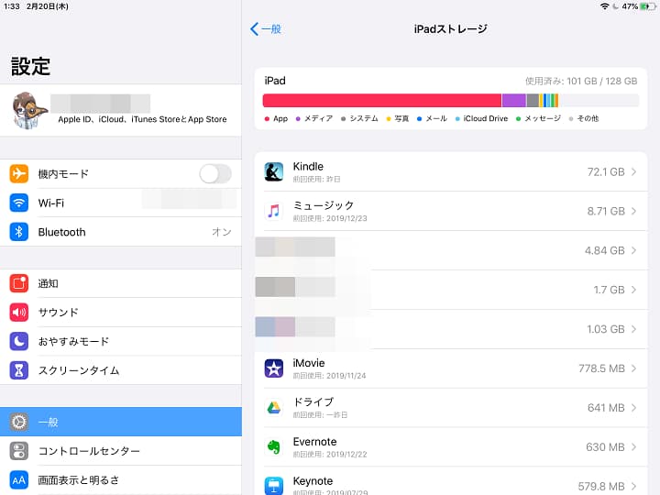Viewport: 660px width, 495px height.
Task: Tap the Do Not Disturb moon in status bar
Action: [615, 6]
